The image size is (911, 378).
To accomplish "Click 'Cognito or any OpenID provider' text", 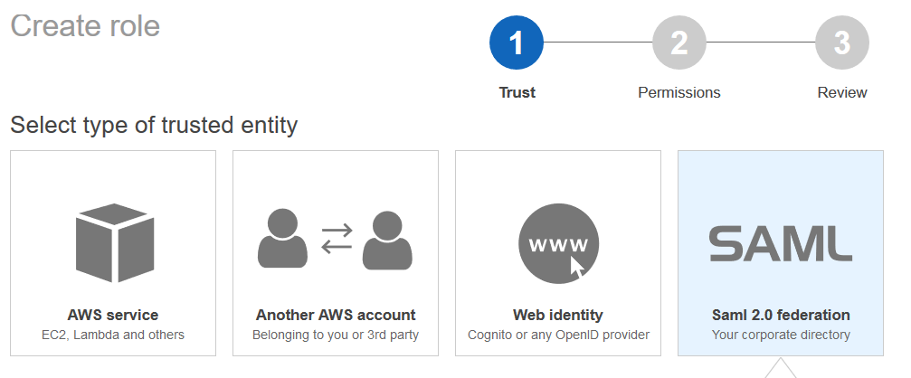I will (558, 335).
